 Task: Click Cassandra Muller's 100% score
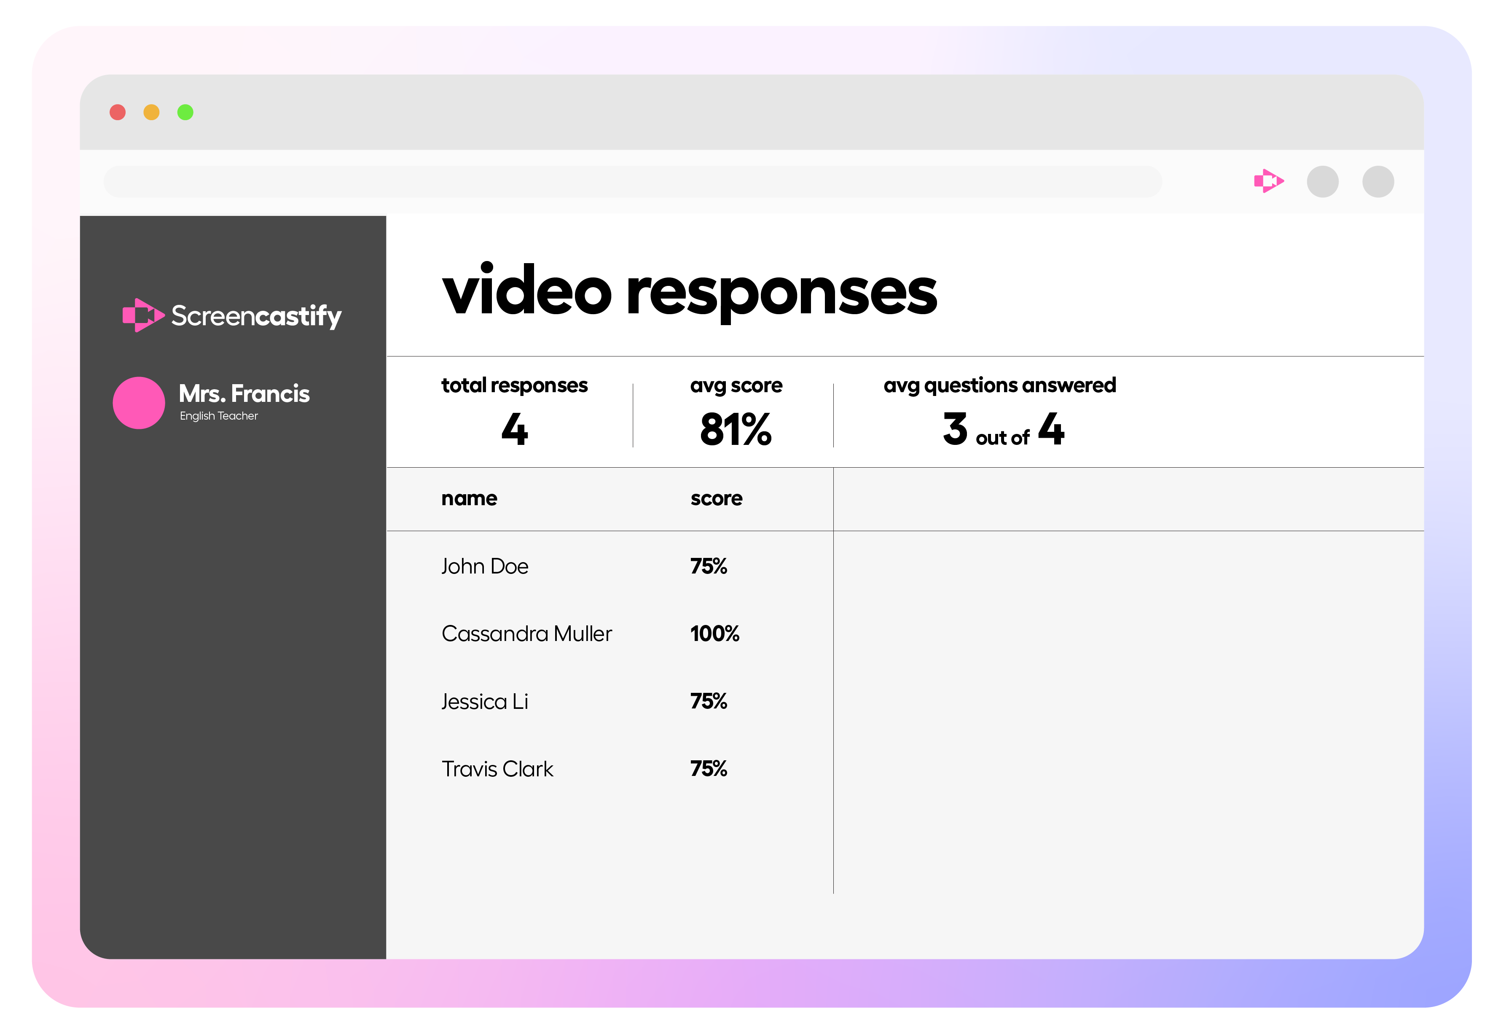pos(714,634)
